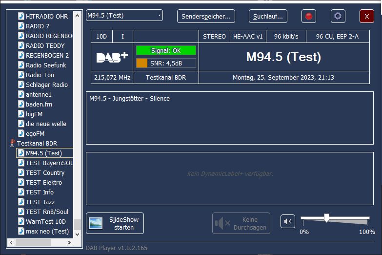The height and width of the screenshot is (255, 382).
Task: Adjust the volume slider handle
Action: click(x=326, y=218)
